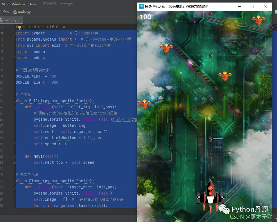The image size is (277, 222).
Task: Close the game window
Action: [265, 6]
